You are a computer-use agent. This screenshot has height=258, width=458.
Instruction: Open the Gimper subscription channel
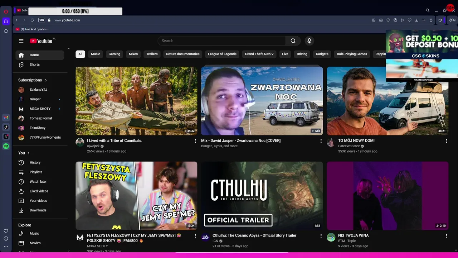40,99
